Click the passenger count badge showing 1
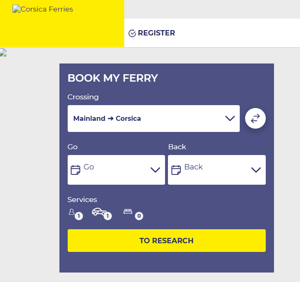Screen dimensions: 300x282 click(x=79, y=216)
